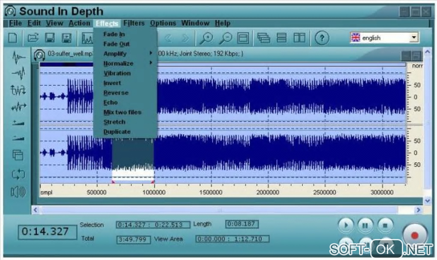Click the selection start marker on timeline

click(x=113, y=182)
